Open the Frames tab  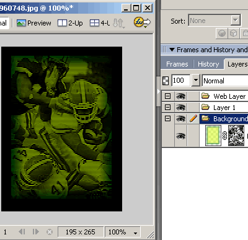(177, 64)
